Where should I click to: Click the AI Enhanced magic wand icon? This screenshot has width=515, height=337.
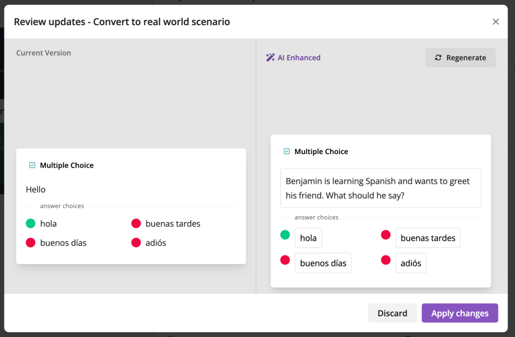(x=270, y=58)
